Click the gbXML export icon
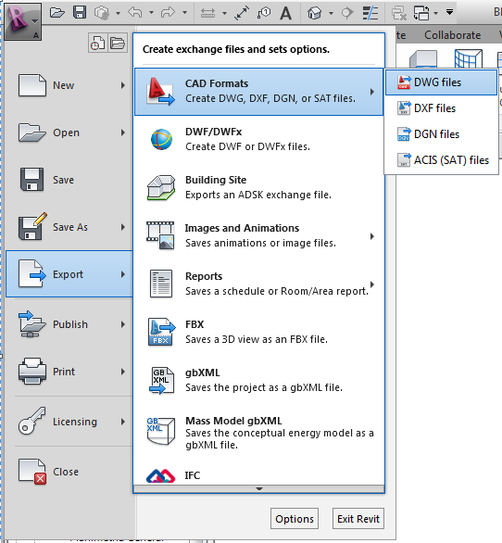The width and height of the screenshot is (502, 543). coord(162,381)
